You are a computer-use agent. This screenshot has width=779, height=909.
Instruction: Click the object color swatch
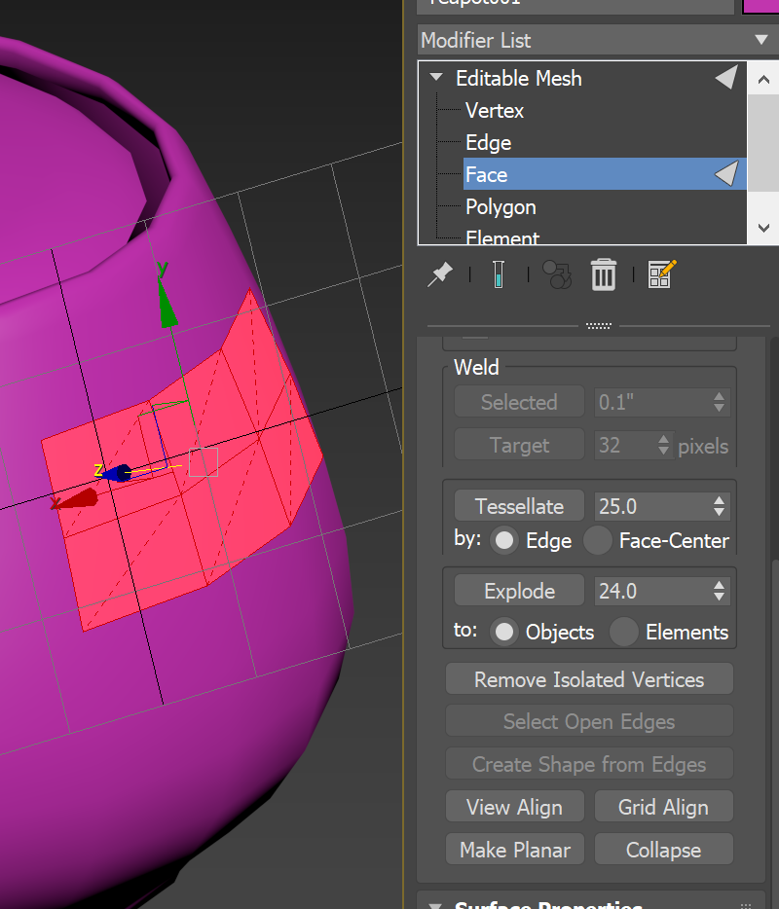tap(761, 6)
